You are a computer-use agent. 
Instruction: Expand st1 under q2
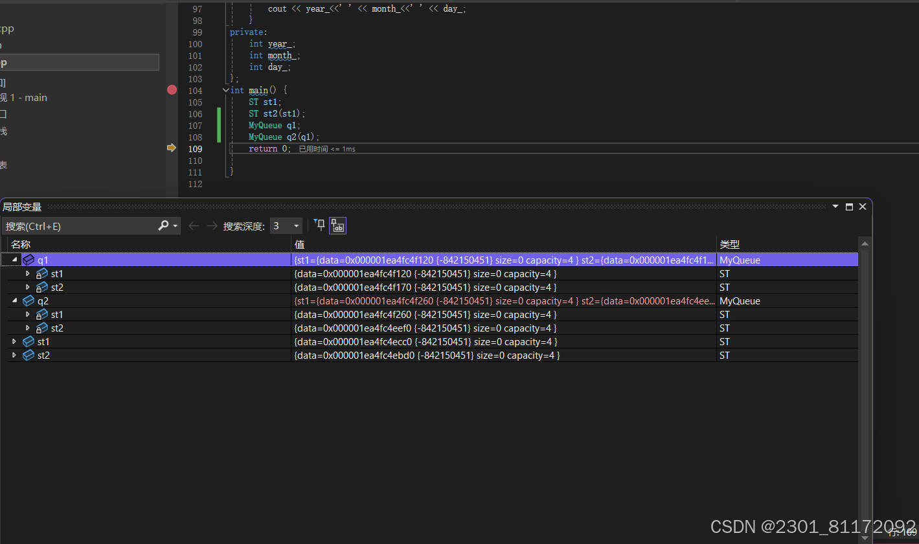(27, 314)
